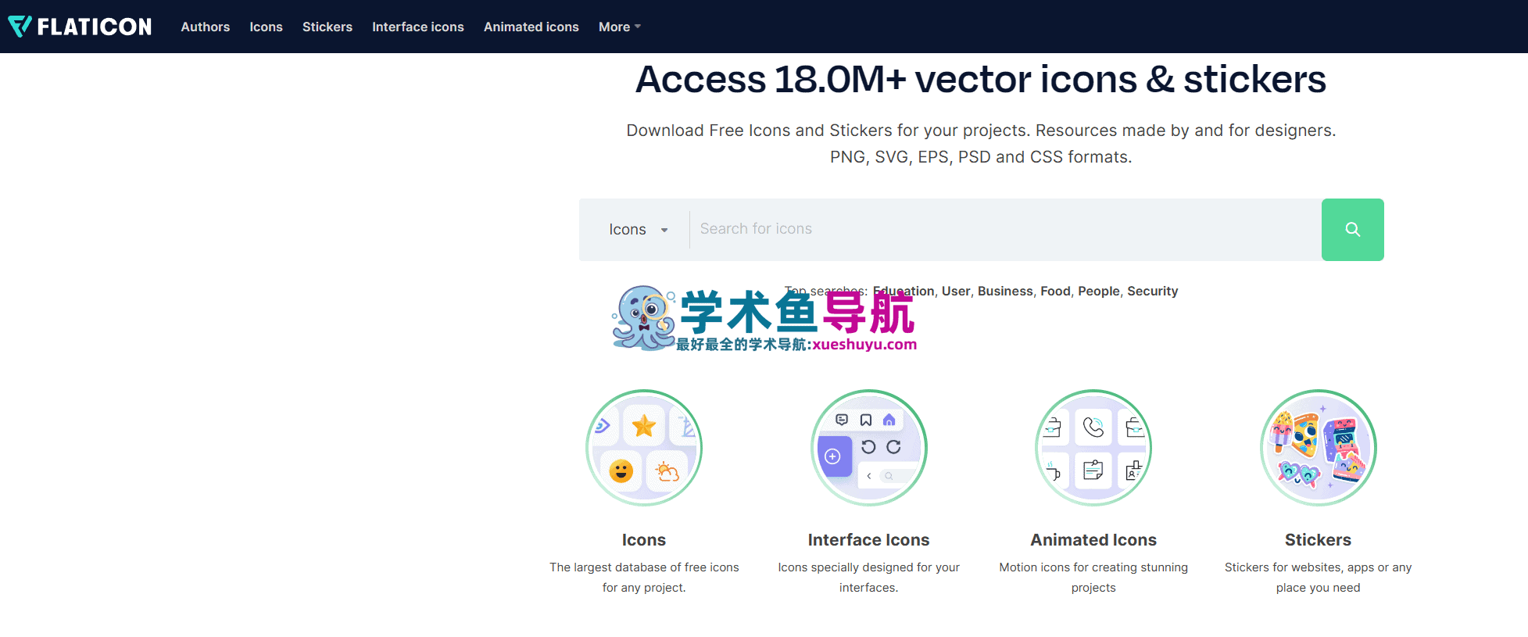Viewport: 1528px width, 637px height.
Task: Open the Icons nav item
Action: point(266,27)
